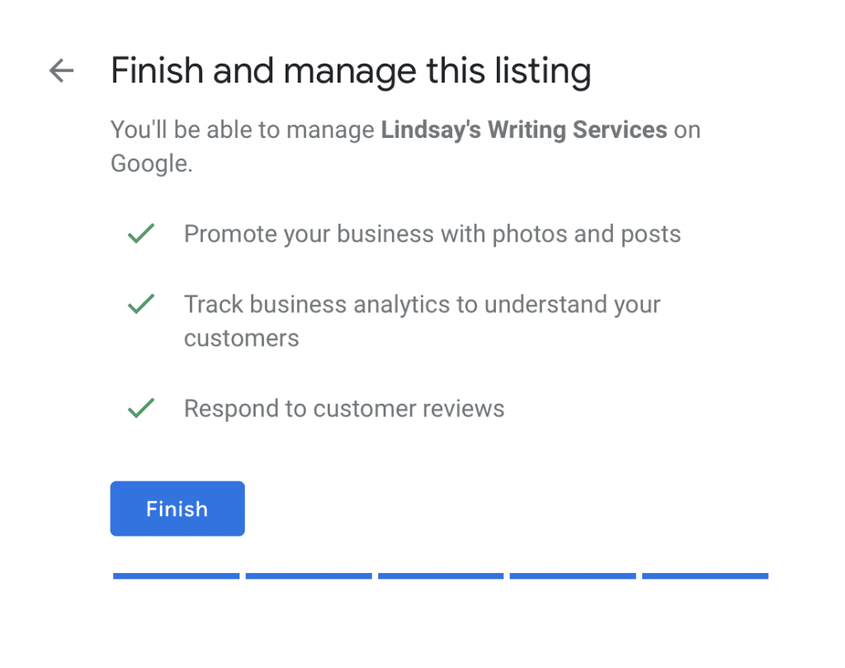Click the first blue progress bar segment
Screen dimensions: 845x668
point(176,576)
